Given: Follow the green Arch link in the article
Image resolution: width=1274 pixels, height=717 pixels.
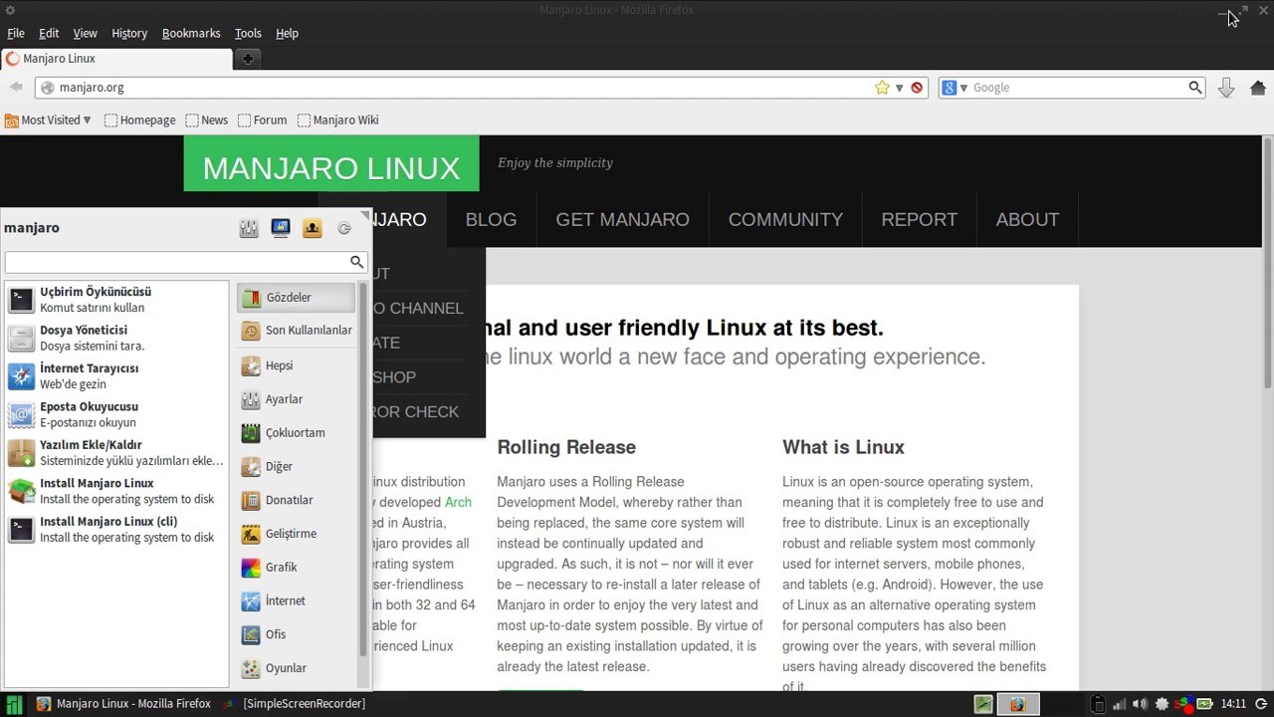Looking at the screenshot, I should (458, 503).
